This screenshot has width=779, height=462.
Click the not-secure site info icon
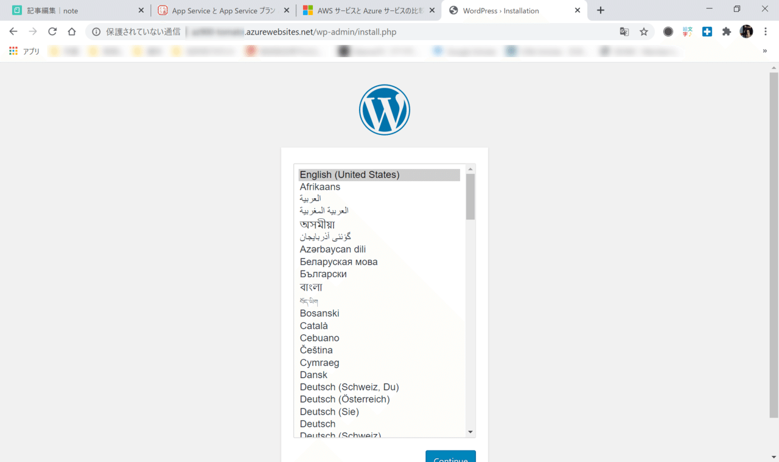pyautogui.click(x=96, y=32)
